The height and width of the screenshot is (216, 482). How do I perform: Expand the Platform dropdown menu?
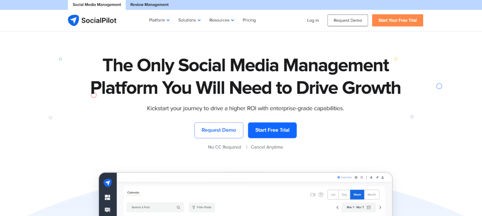coord(159,20)
